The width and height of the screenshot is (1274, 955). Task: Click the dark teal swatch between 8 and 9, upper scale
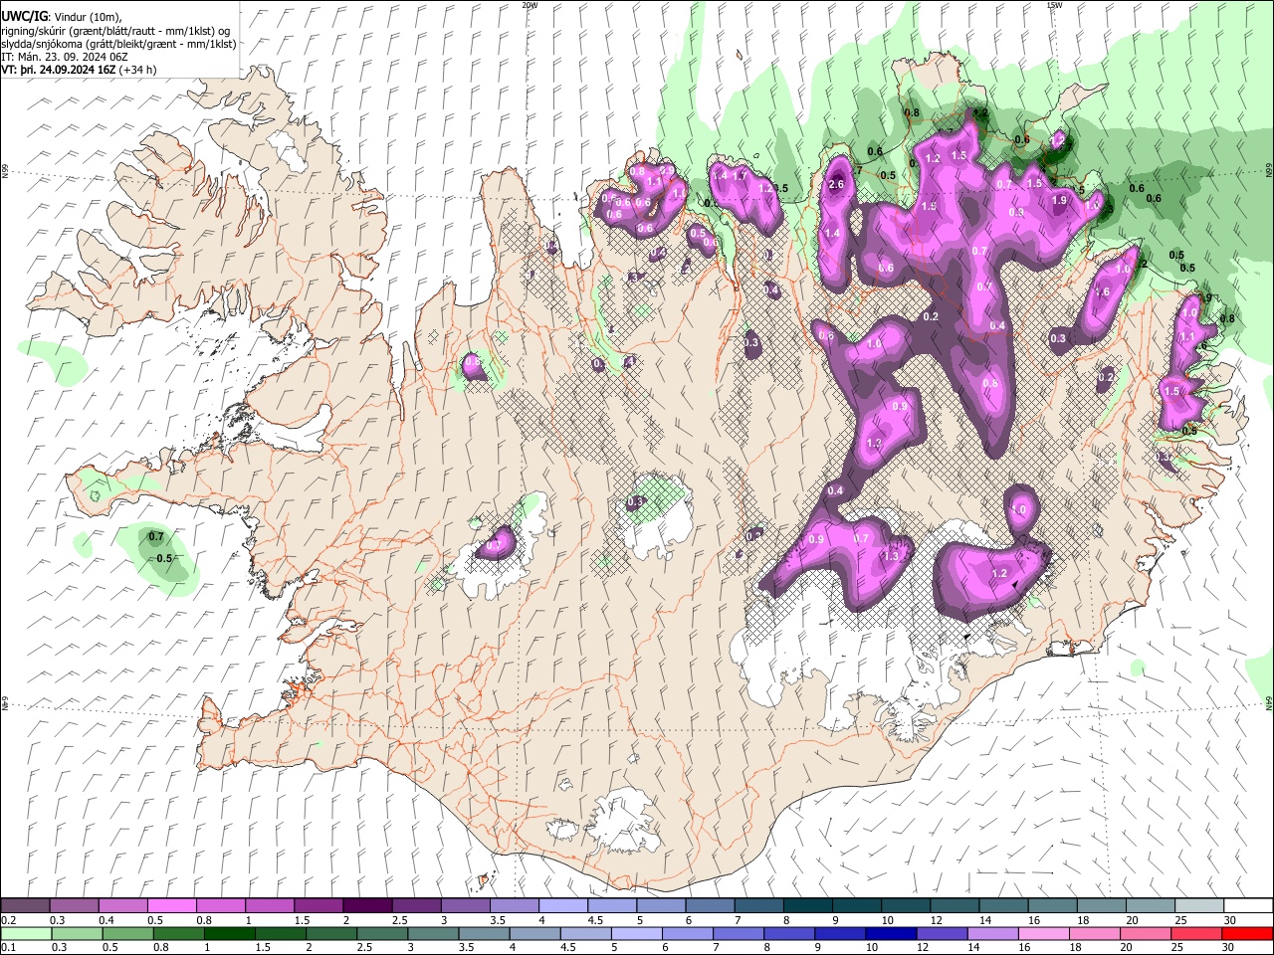tap(806, 906)
